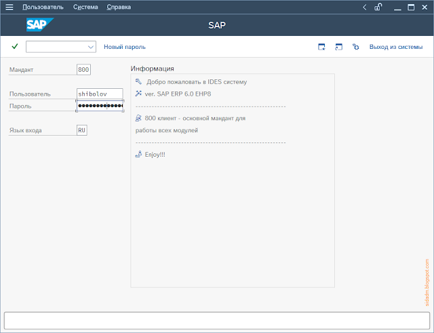
Task: Click the SAP window title text
Action: point(217,25)
